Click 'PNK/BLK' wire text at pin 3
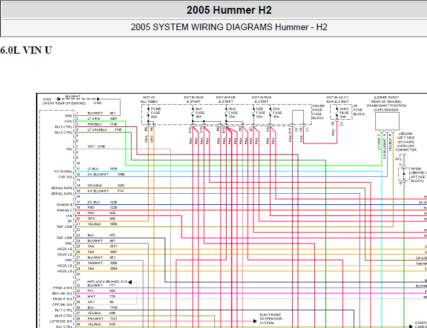The image size is (427, 328). [x=94, y=124]
